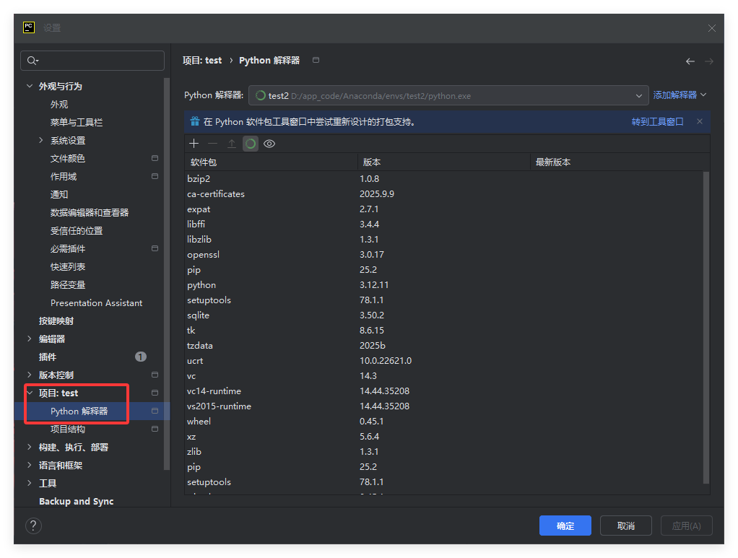Collapse the 项目: test section
Screen dimensions: 738x558
30,393
